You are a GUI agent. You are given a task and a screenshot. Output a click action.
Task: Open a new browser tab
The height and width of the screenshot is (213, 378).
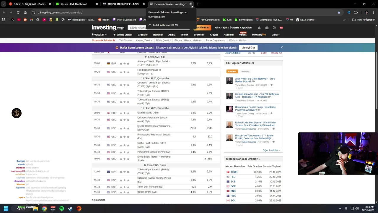pos(198,4)
